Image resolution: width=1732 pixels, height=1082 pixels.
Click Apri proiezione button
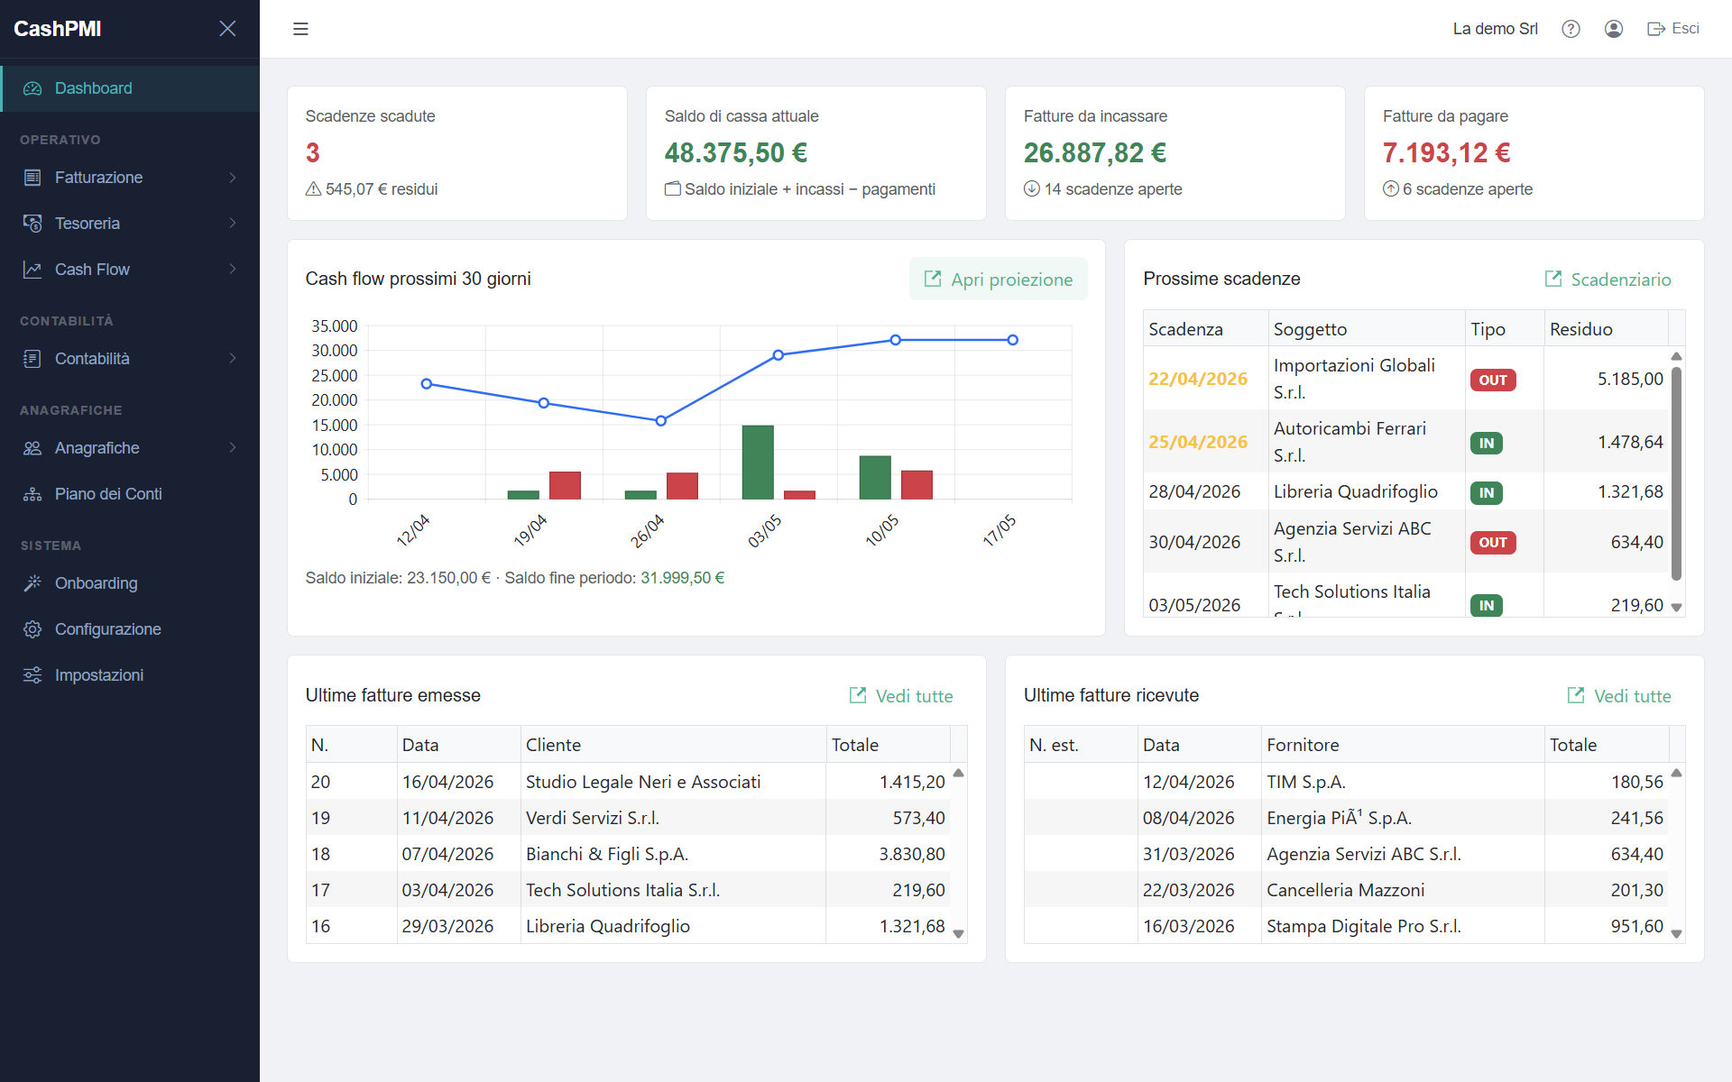[x=998, y=280]
